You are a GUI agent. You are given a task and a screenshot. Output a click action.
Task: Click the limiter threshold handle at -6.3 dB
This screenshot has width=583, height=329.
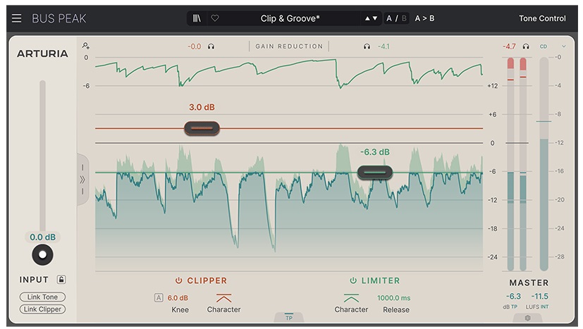(375, 172)
